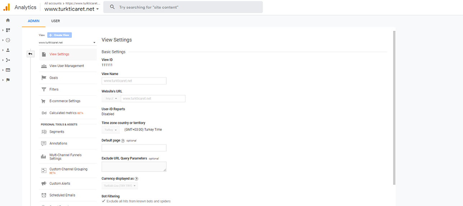Click the help icon next to Default page
463x206 pixels.
123,141
